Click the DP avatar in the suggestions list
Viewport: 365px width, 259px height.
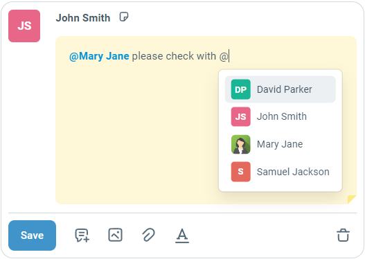tap(241, 89)
